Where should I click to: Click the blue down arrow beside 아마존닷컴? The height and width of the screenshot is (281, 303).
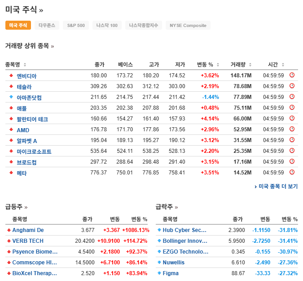pos(11,97)
